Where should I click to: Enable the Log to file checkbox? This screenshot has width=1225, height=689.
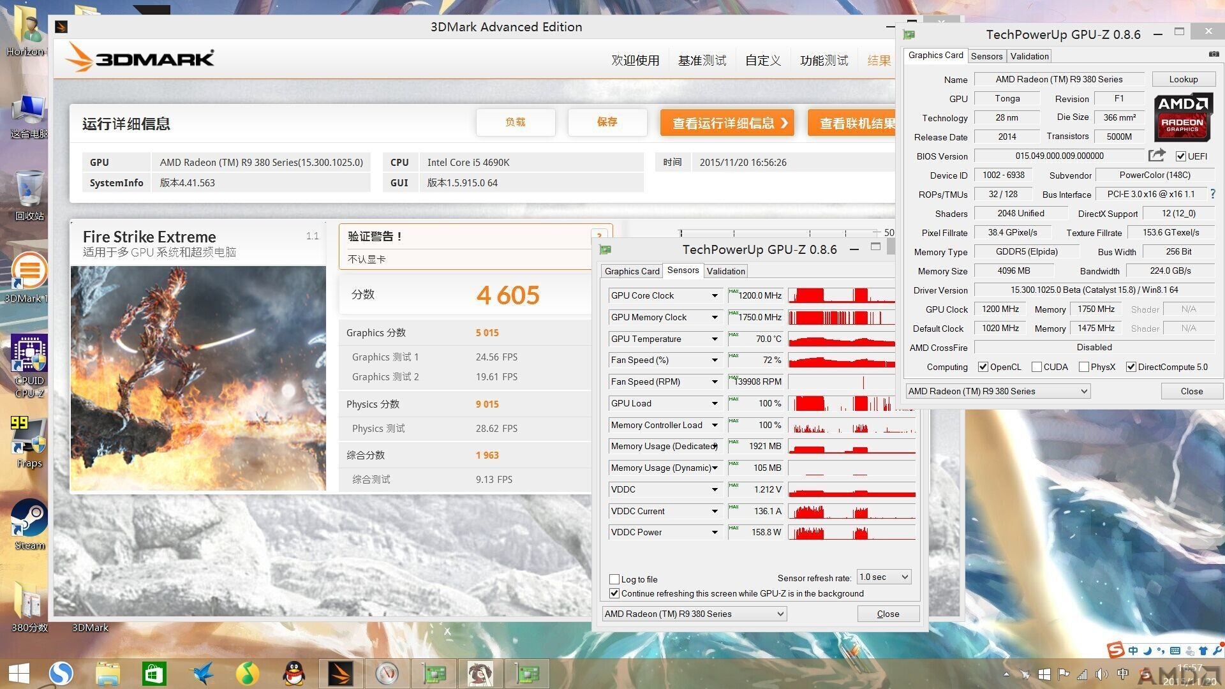tap(614, 579)
